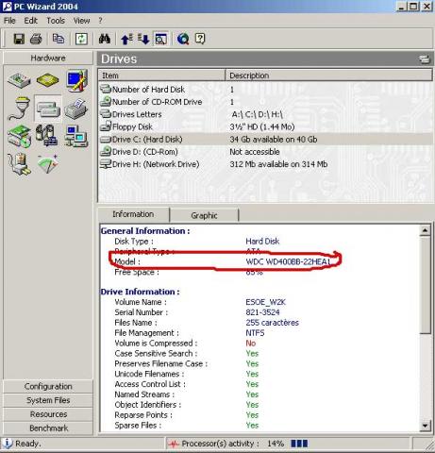Screen dimensions: 435x453
Task: Click the Hardware section header button
Action: [48, 58]
